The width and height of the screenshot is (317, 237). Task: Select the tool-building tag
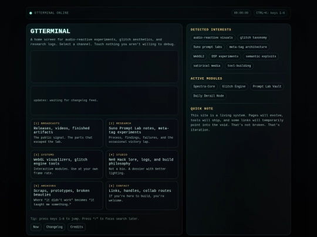tap(239, 66)
